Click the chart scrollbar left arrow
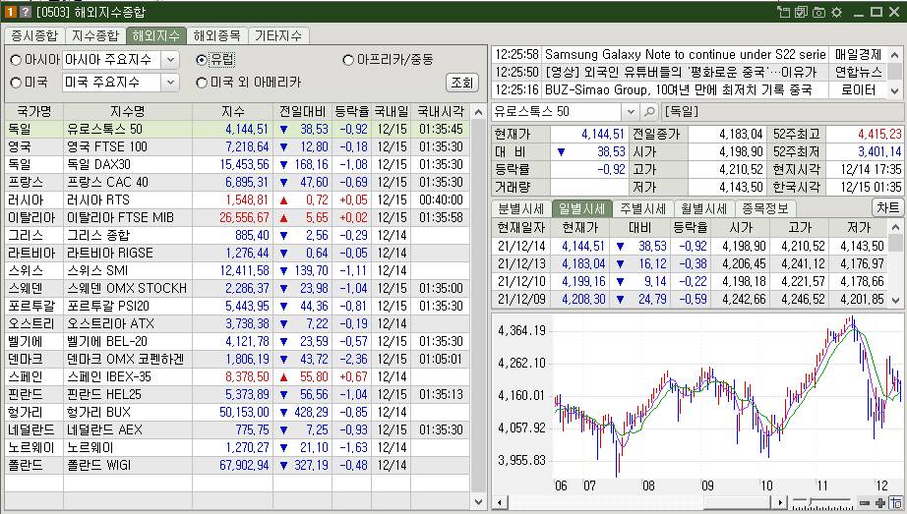 (499, 503)
